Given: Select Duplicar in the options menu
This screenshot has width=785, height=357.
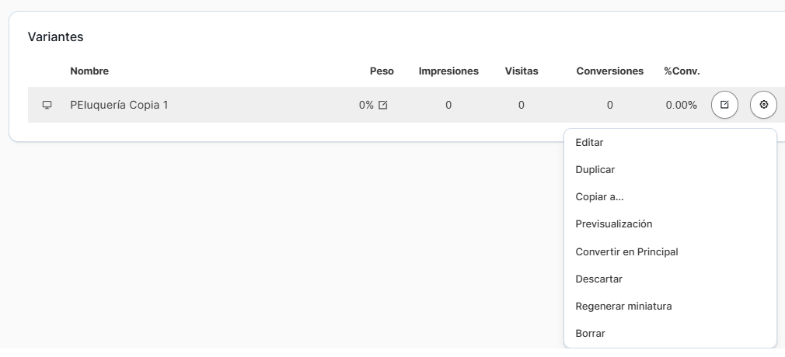Looking at the screenshot, I should click(x=595, y=169).
